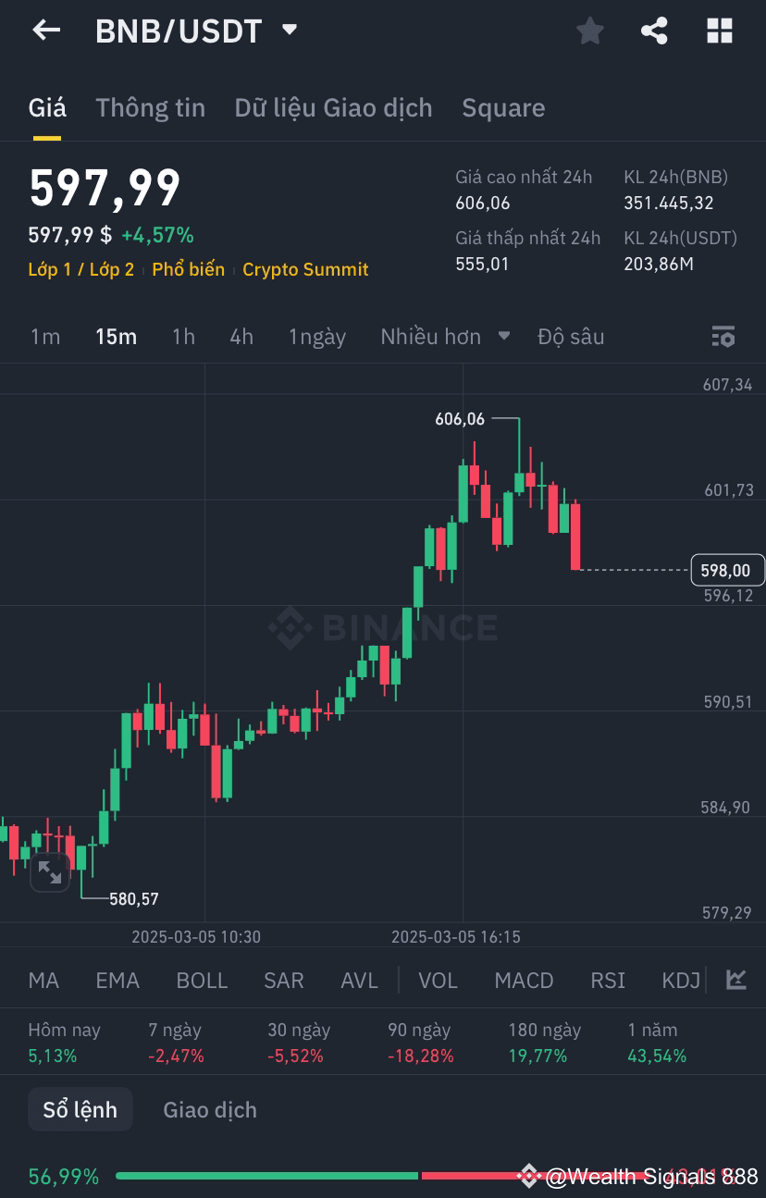Open the grid layout icon top right
The height and width of the screenshot is (1198, 766).
(719, 30)
